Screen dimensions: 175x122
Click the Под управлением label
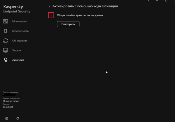[x=11, y=92]
